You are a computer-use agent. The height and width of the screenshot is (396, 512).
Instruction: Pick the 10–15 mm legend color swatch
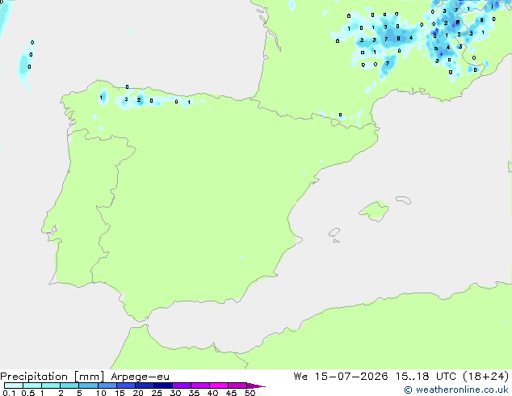click(107, 385)
